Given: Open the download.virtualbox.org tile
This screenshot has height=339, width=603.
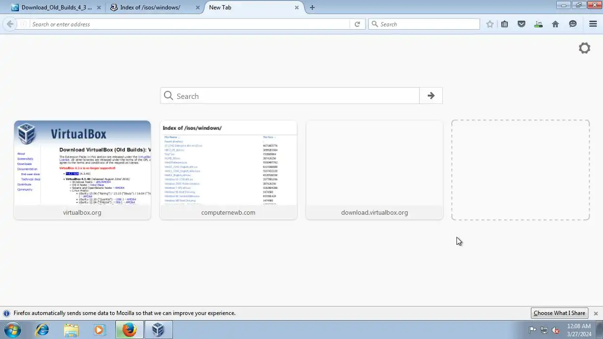Looking at the screenshot, I should coord(375,170).
